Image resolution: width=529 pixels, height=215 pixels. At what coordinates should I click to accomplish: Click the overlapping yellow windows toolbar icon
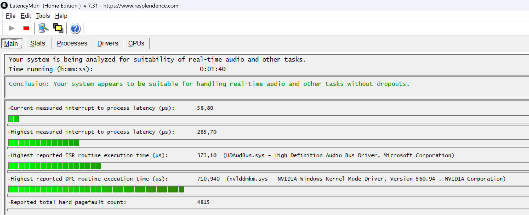pyautogui.click(x=58, y=28)
